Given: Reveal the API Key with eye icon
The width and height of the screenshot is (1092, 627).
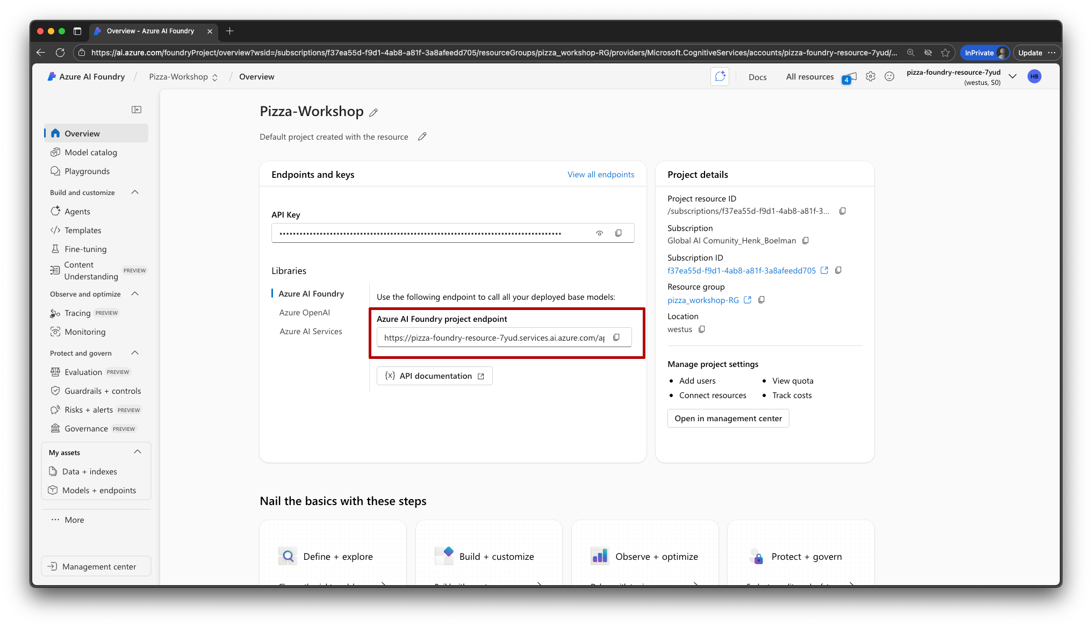Looking at the screenshot, I should 599,233.
